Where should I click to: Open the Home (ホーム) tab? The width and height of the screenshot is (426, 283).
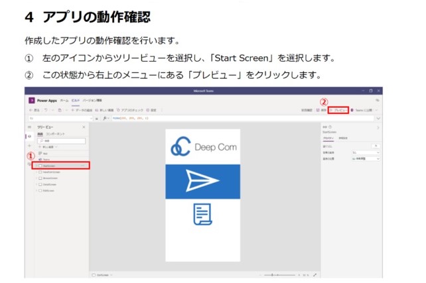[64, 100]
